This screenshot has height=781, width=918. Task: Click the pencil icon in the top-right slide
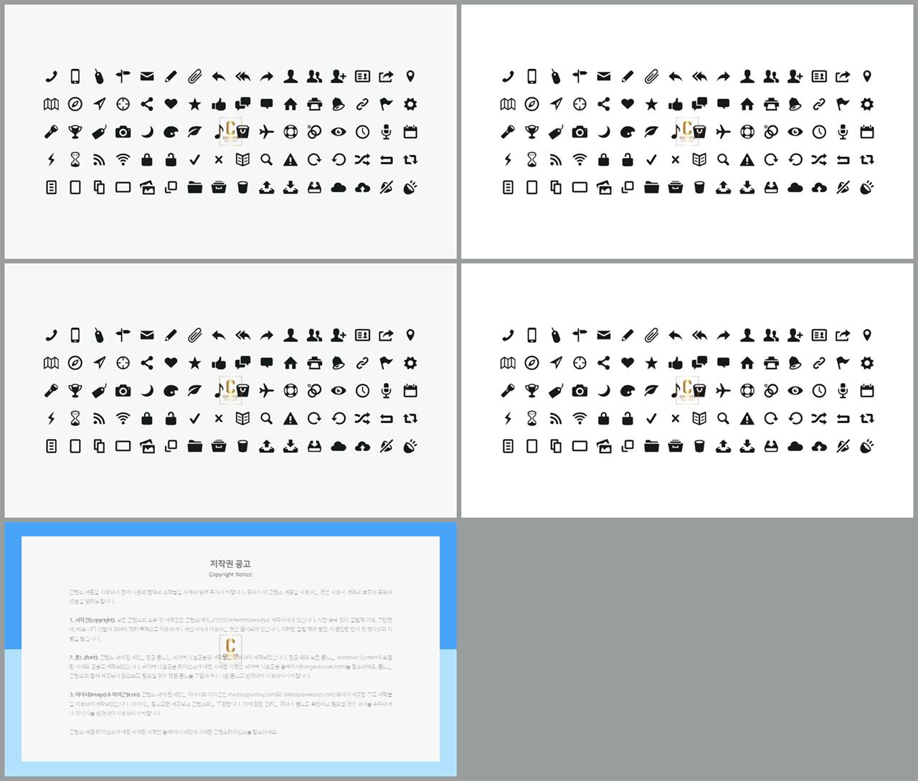(x=628, y=76)
